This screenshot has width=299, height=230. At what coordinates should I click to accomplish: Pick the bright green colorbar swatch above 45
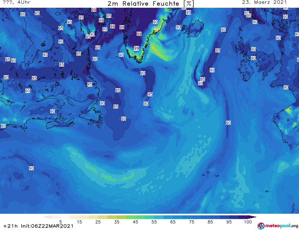(x=131, y=217)
